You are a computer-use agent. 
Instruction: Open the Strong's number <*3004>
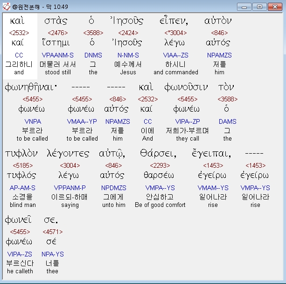(175, 33)
